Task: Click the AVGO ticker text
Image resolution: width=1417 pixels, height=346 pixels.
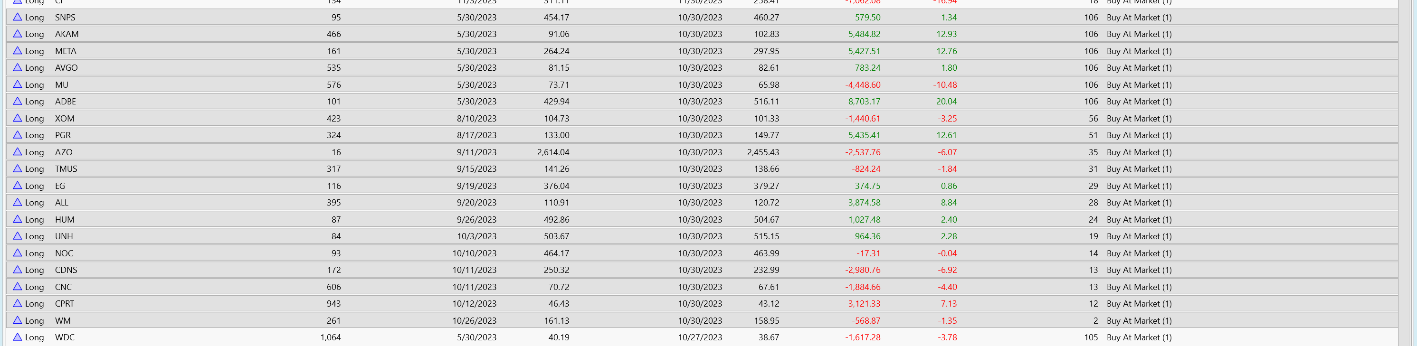Action: click(x=66, y=67)
